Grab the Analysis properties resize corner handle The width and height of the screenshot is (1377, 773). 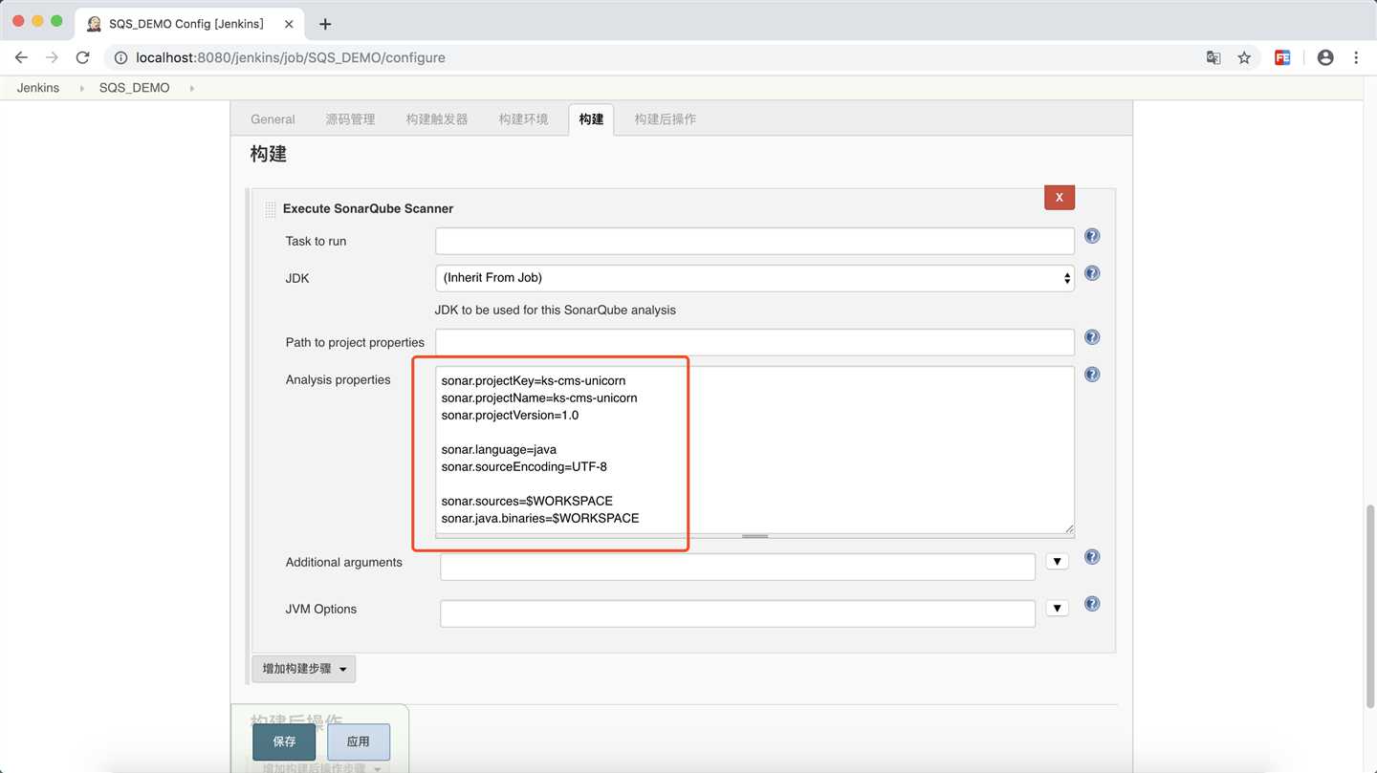click(x=1069, y=528)
